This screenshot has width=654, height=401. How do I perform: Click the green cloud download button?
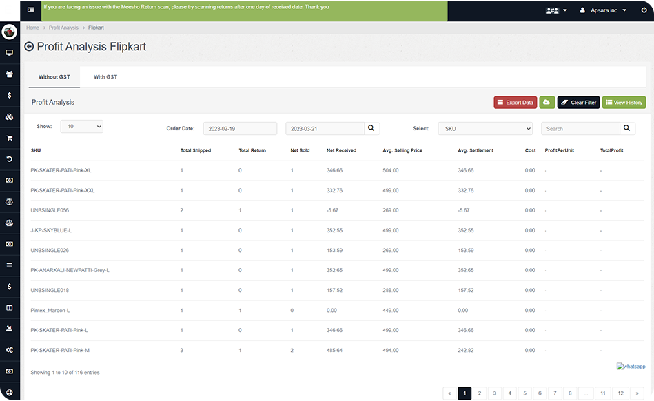546,102
